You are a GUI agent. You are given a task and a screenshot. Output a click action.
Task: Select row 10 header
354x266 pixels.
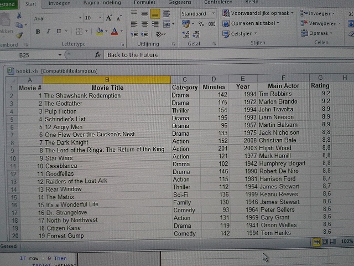coord(13,158)
